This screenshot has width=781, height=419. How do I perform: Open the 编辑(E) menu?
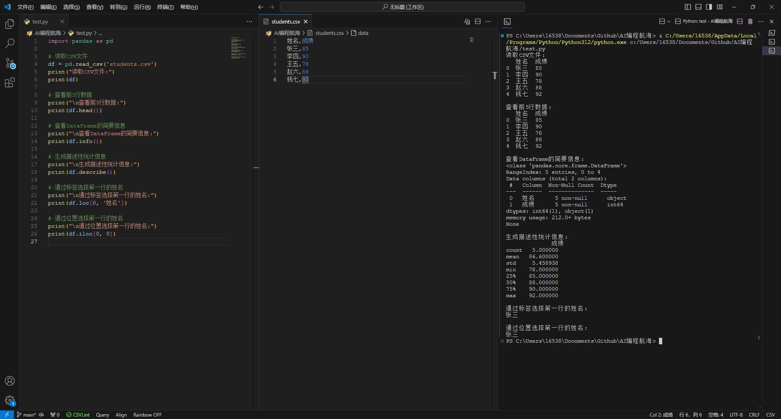click(x=48, y=7)
